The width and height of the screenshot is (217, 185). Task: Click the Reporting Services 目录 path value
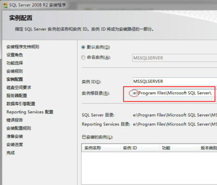coord(175,124)
